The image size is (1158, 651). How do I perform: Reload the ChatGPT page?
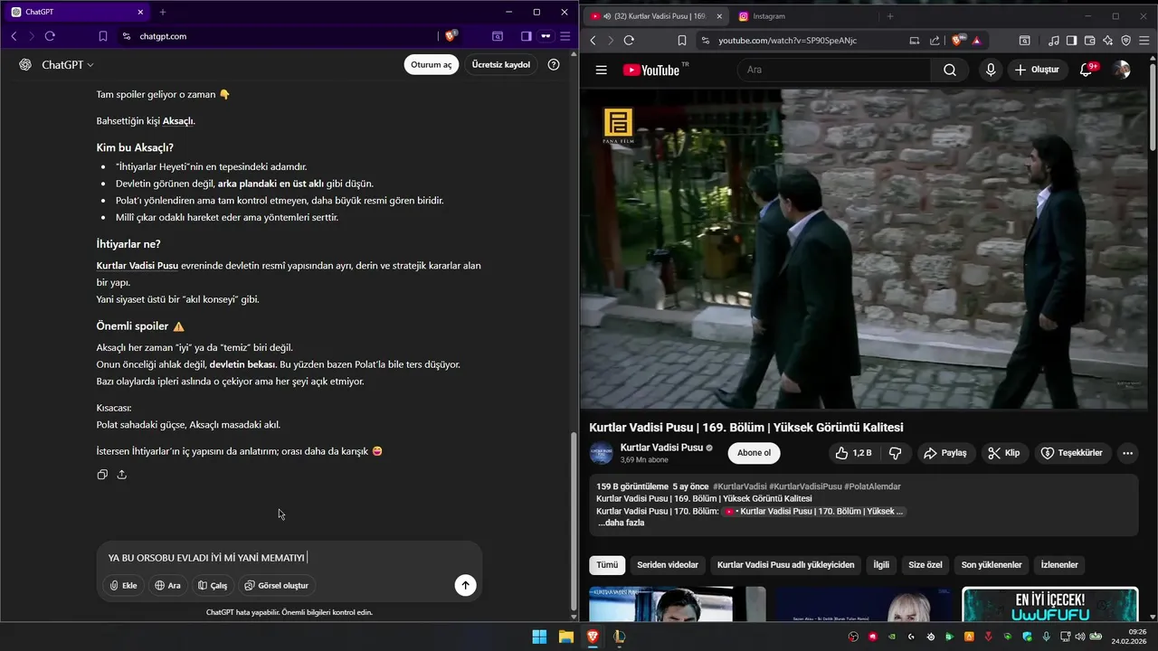coord(50,36)
